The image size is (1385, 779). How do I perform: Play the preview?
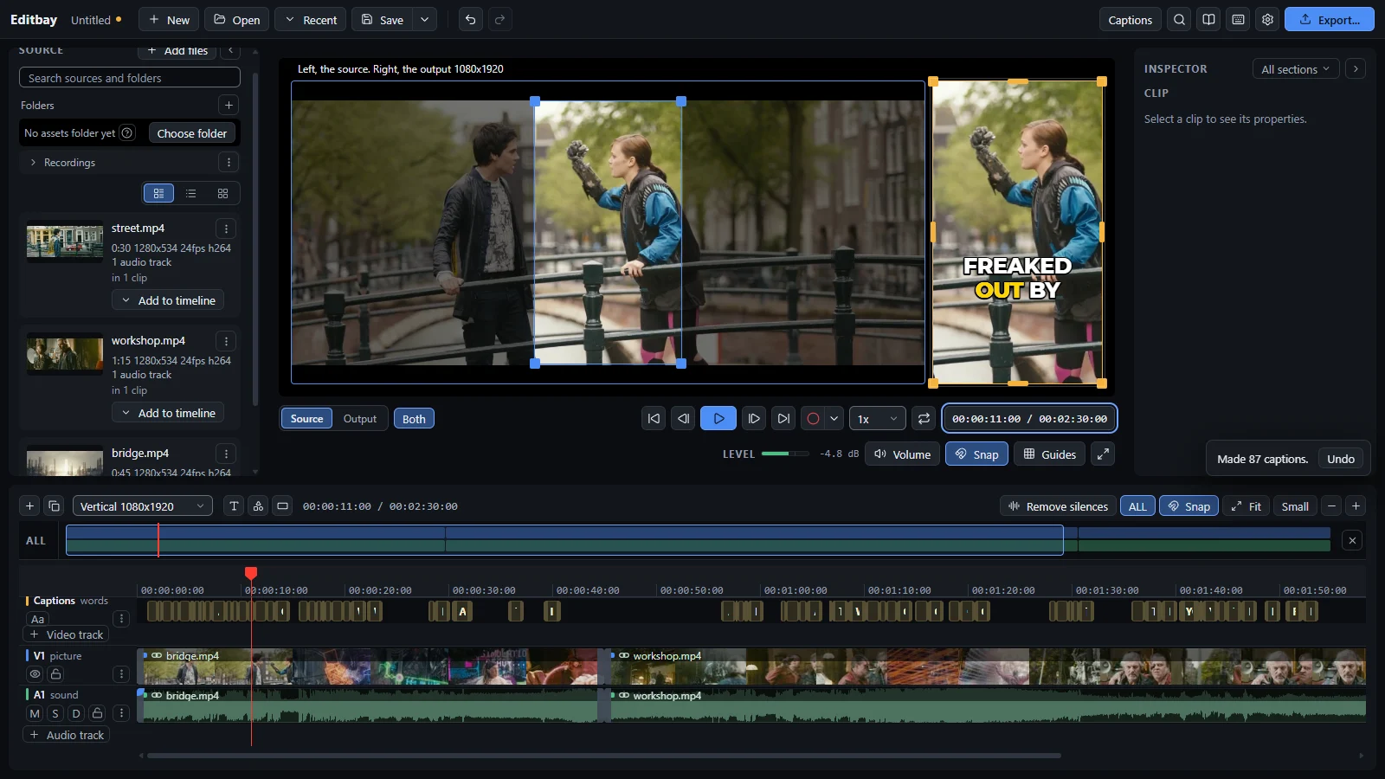(718, 418)
